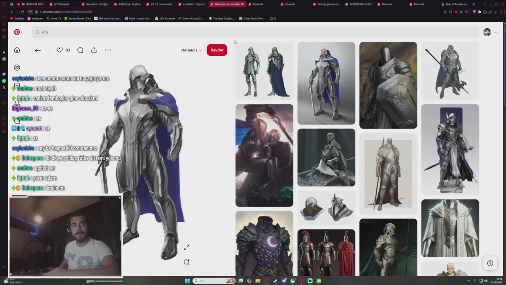The width and height of the screenshot is (506, 285).
Task: Click the browser forward navigation arrow
Action: (x=17, y=12)
